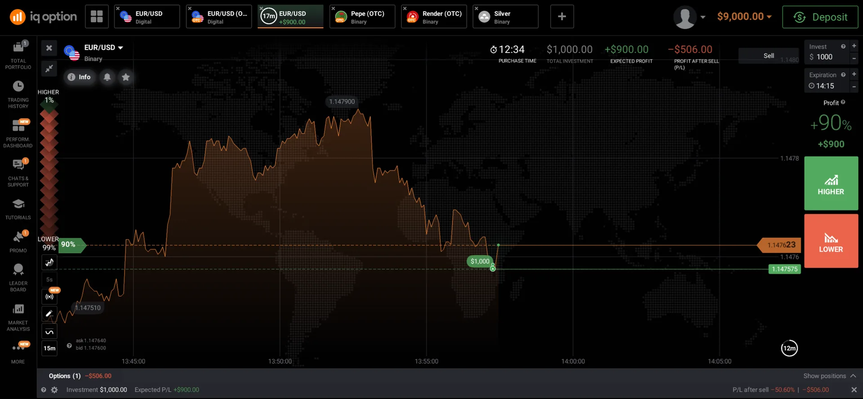Open the More menu
This screenshot has width=863, height=399.
tap(18, 353)
